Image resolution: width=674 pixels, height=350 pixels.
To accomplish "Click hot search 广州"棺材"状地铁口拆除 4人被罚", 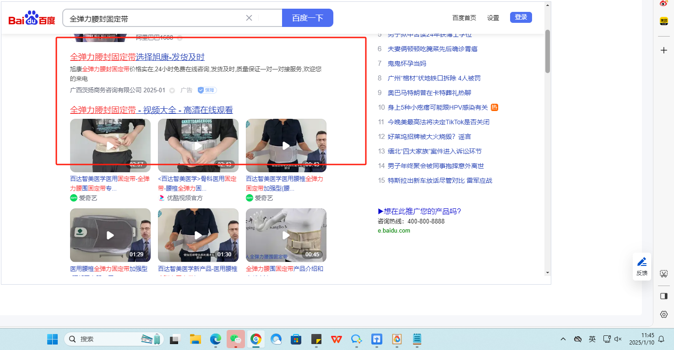I will (434, 78).
